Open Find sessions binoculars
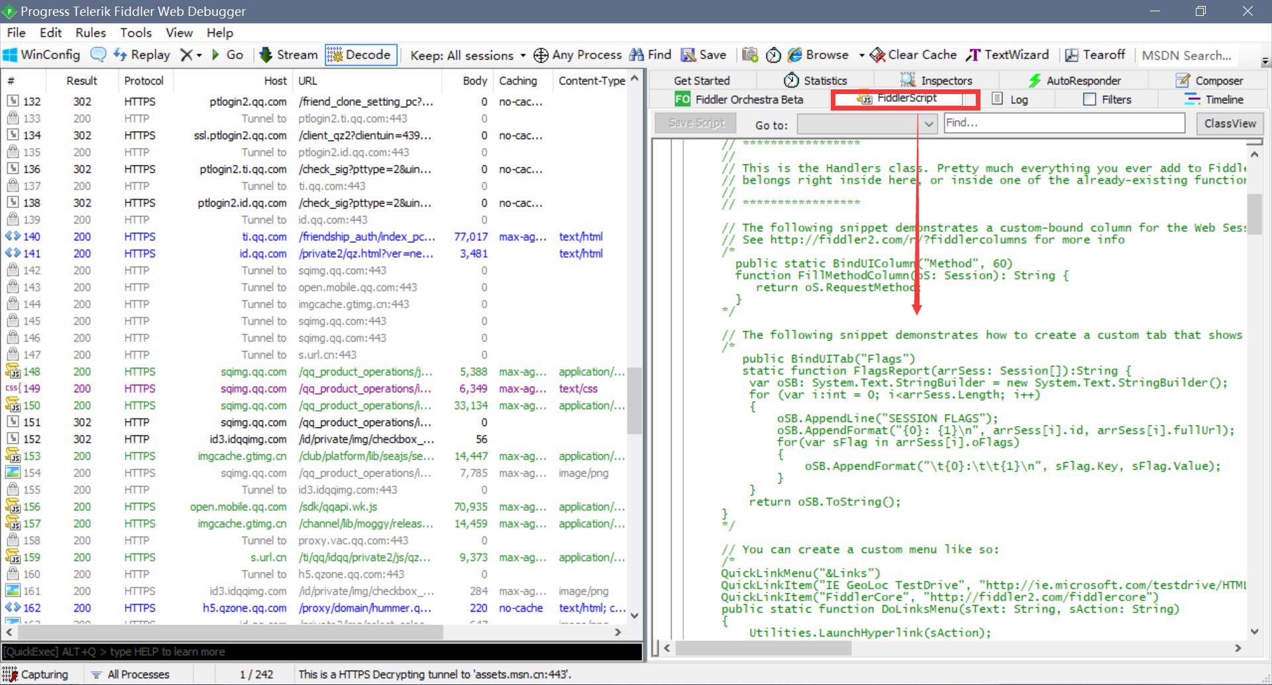Viewport: 1272px width, 685px height. pyautogui.click(x=651, y=55)
